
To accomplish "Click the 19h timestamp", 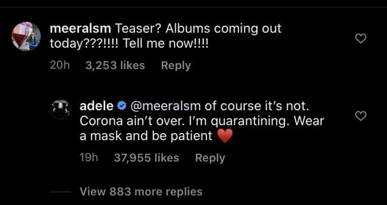I will point(88,158).
